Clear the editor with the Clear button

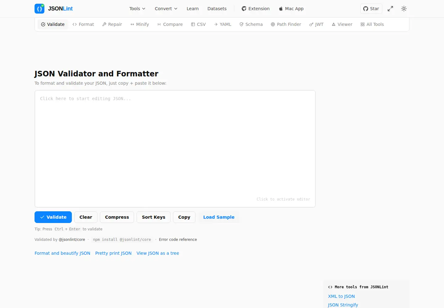(86, 217)
